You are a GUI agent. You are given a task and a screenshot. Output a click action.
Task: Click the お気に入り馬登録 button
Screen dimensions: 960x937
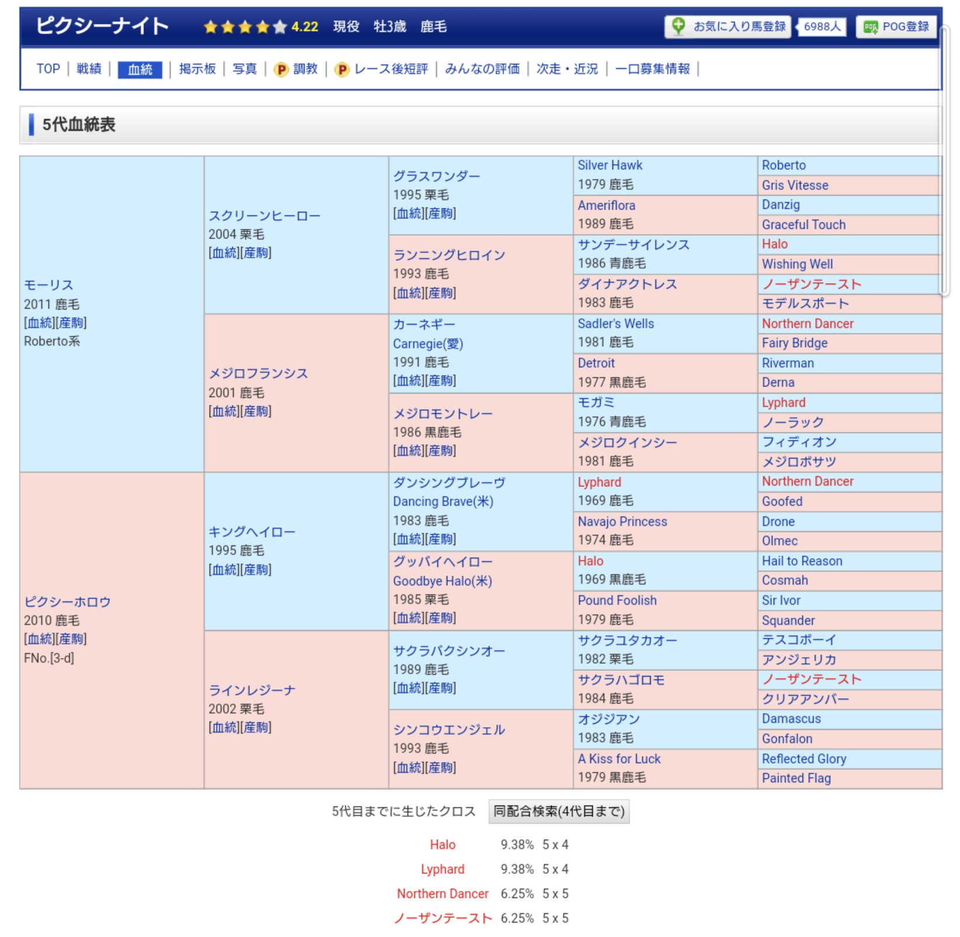click(728, 27)
